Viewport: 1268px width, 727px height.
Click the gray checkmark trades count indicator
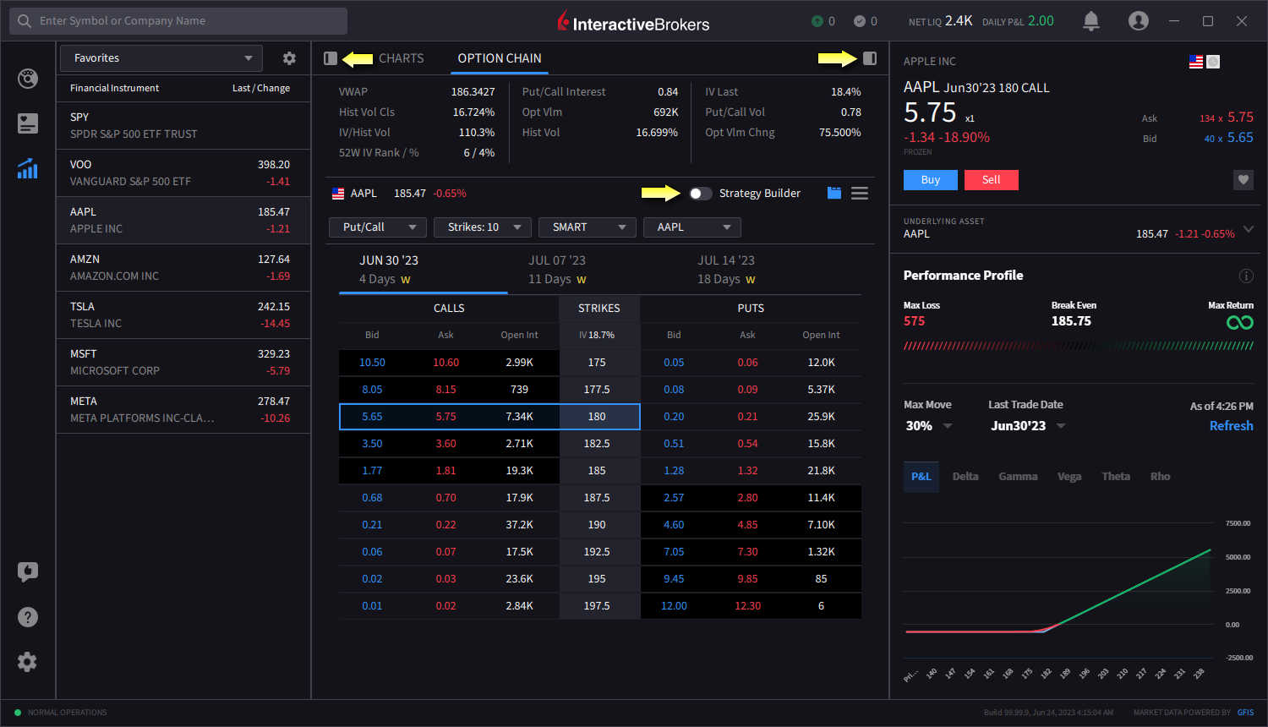coord(866,21)
